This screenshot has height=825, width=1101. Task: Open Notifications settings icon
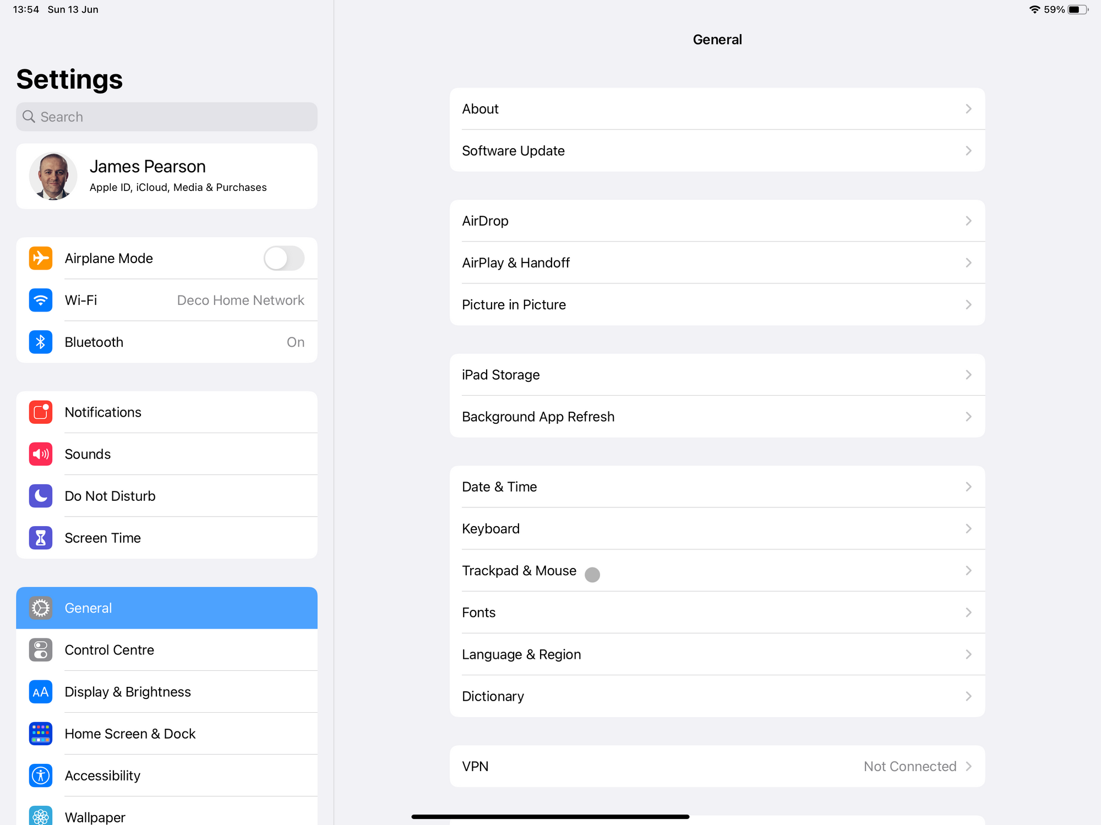[40, 412]
